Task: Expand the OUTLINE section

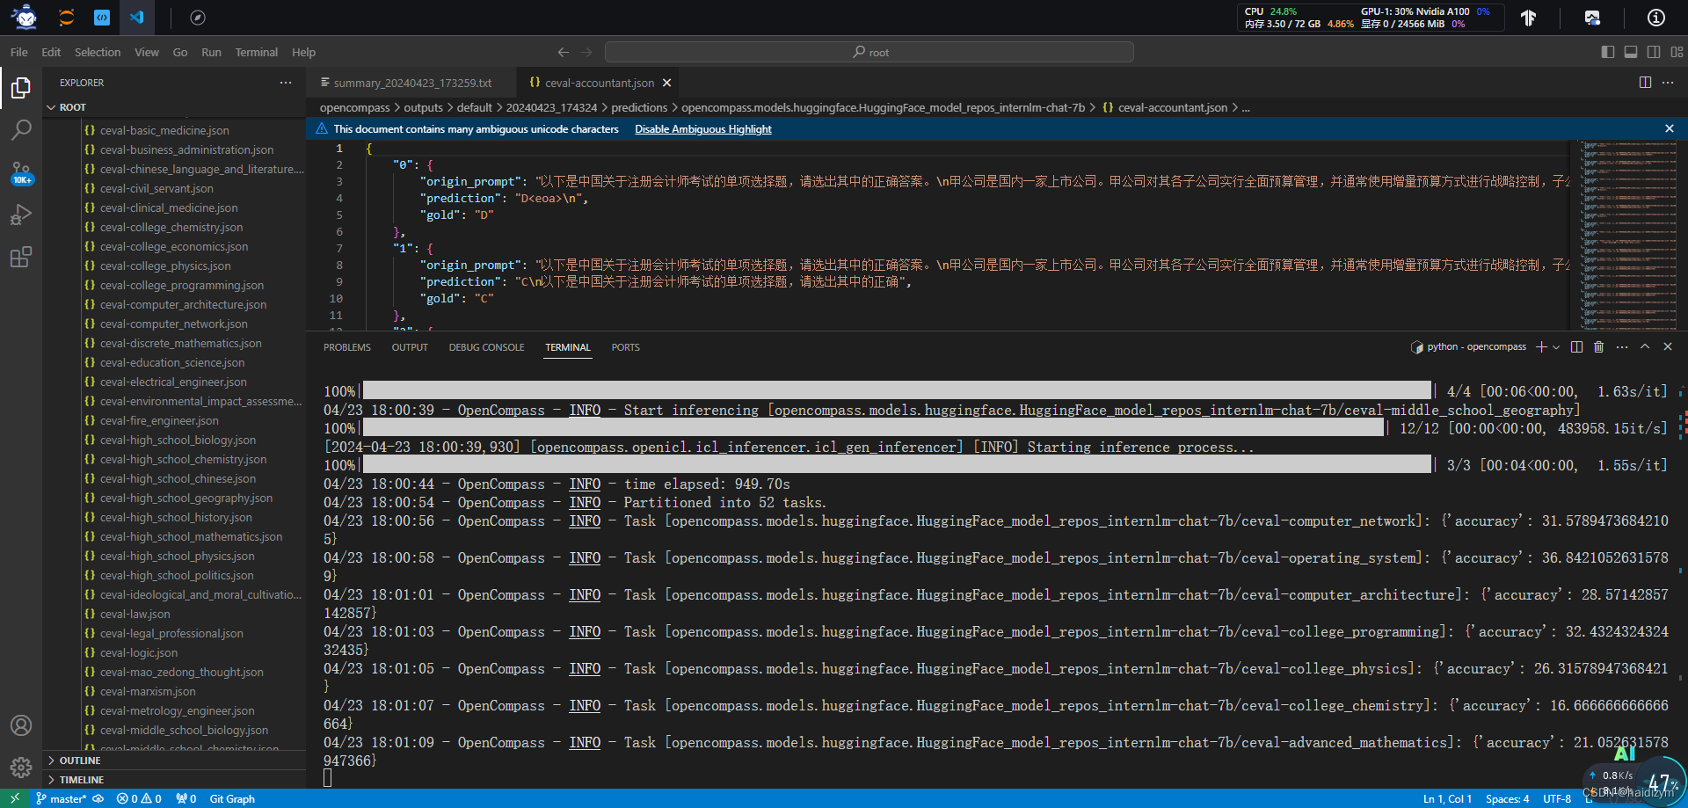Action: pyautogui.click(x=174, y=761)
